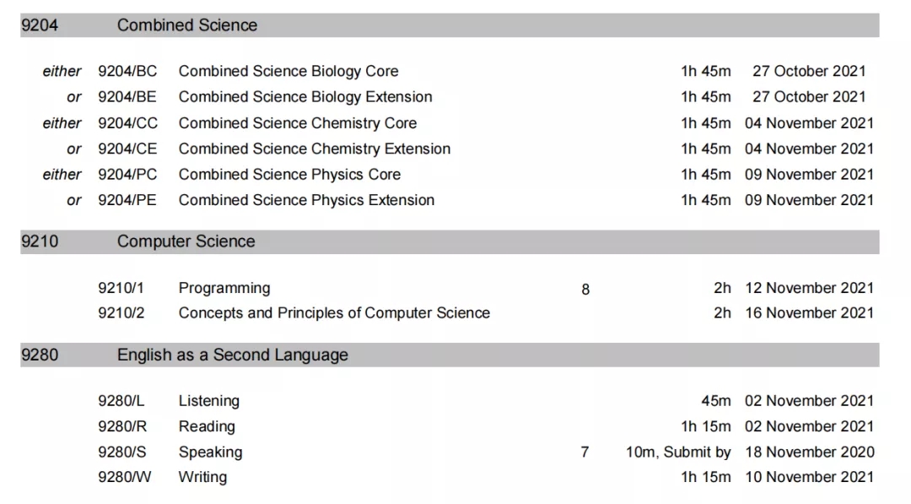
Task: Select the 9204/CC Chemistry Core row
Action: 458,123
